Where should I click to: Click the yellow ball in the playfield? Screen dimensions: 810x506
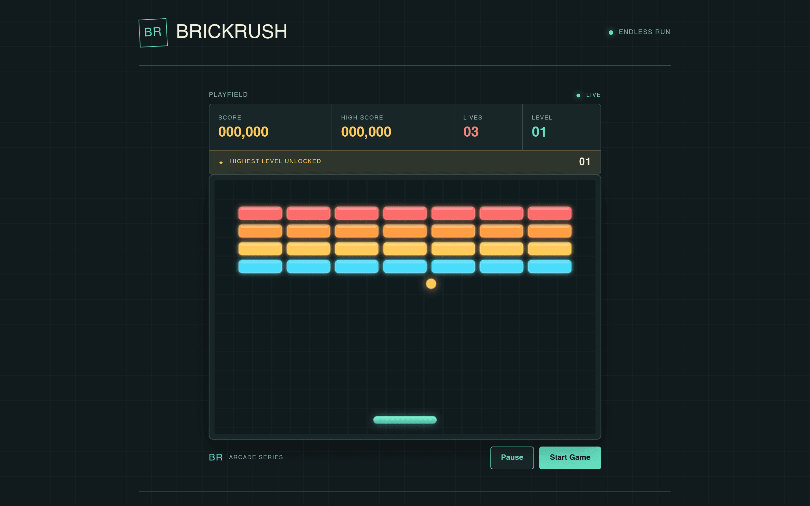[431, 284]
